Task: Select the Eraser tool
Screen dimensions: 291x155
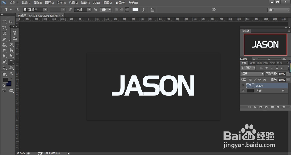Action: pos(4,50)
